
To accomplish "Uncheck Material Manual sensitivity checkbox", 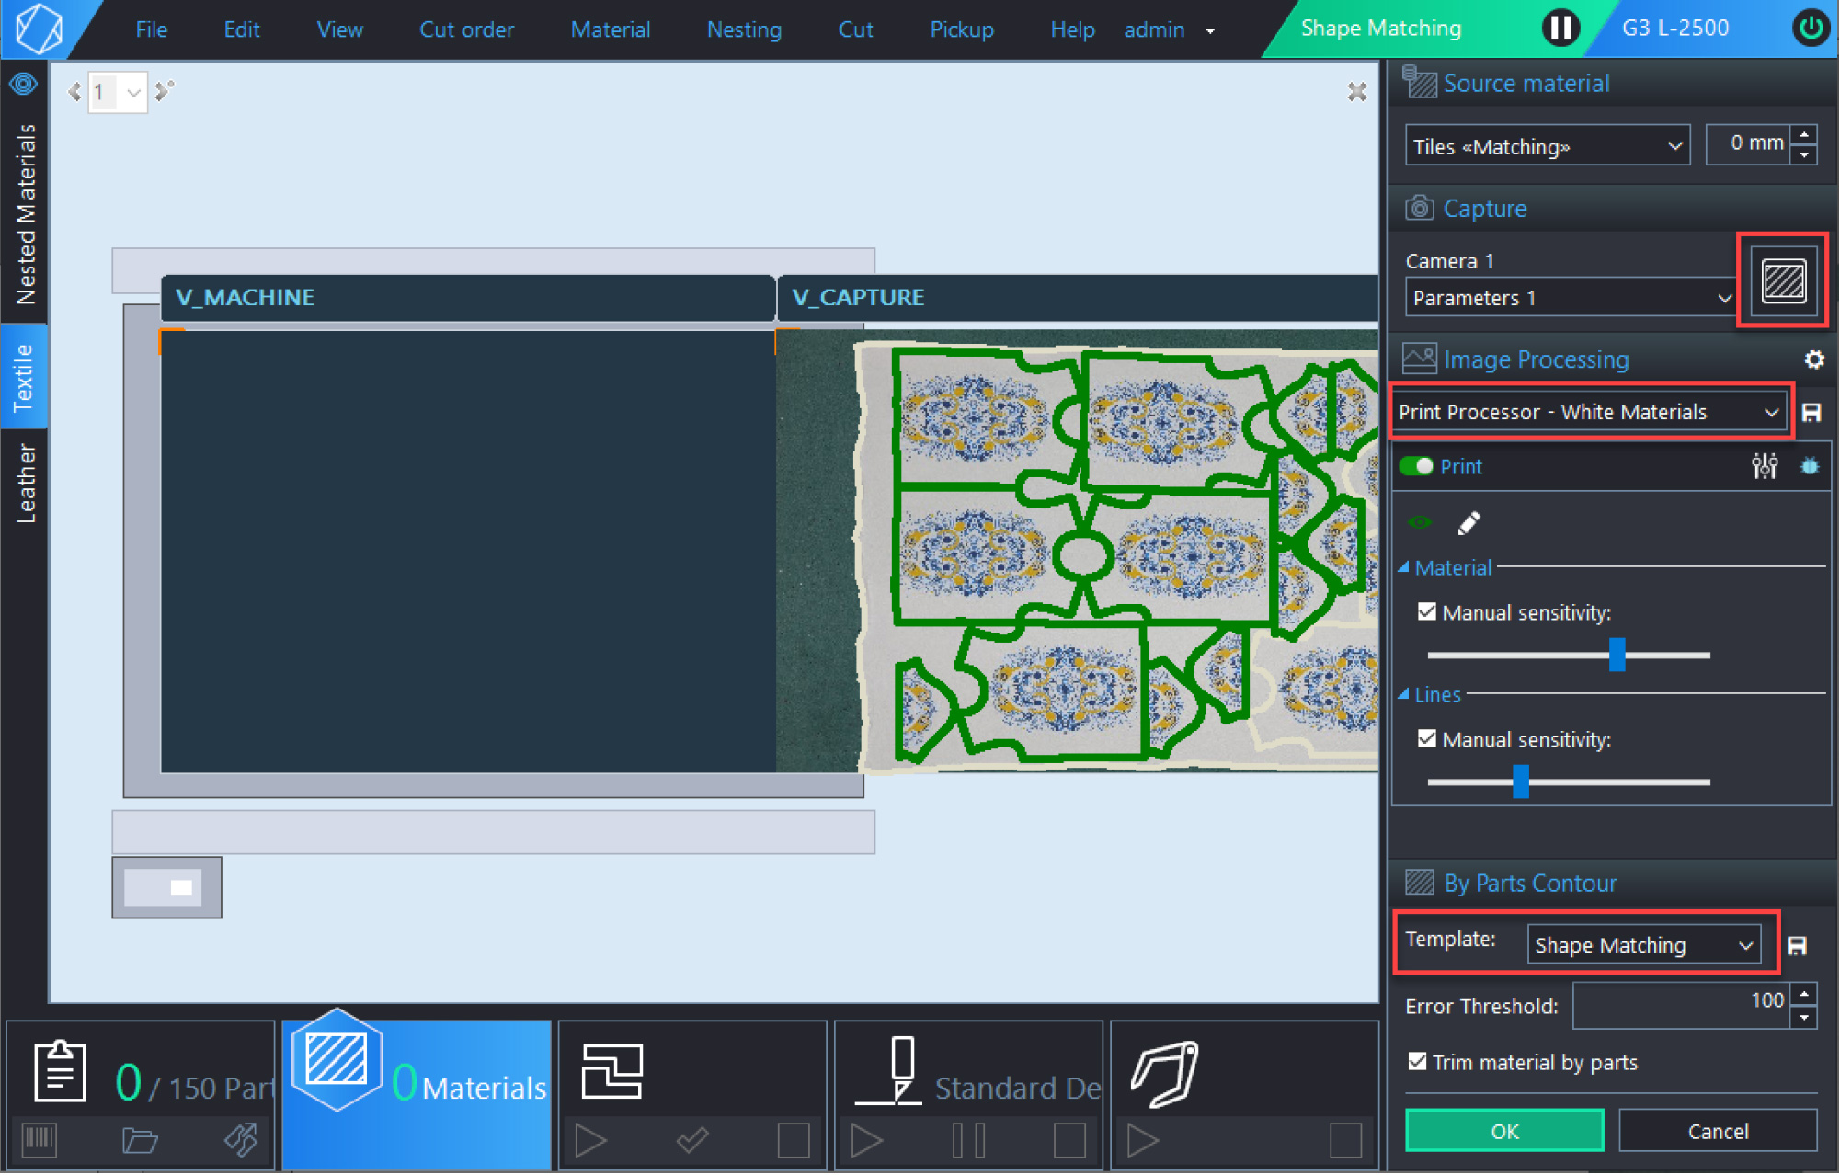I will (x=1426, y=612).
